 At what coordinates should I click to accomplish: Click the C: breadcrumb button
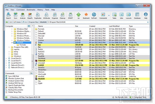pos(25,22)
